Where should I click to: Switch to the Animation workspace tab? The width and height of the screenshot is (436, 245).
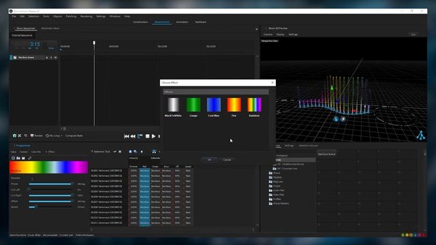pos(182,22)
